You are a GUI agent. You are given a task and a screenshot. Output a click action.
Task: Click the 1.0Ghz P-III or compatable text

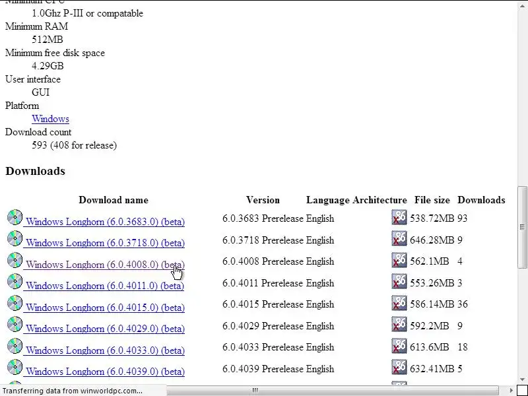(x=87, y=13)
